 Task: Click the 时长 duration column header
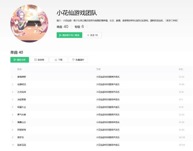(x=181, y=69)
